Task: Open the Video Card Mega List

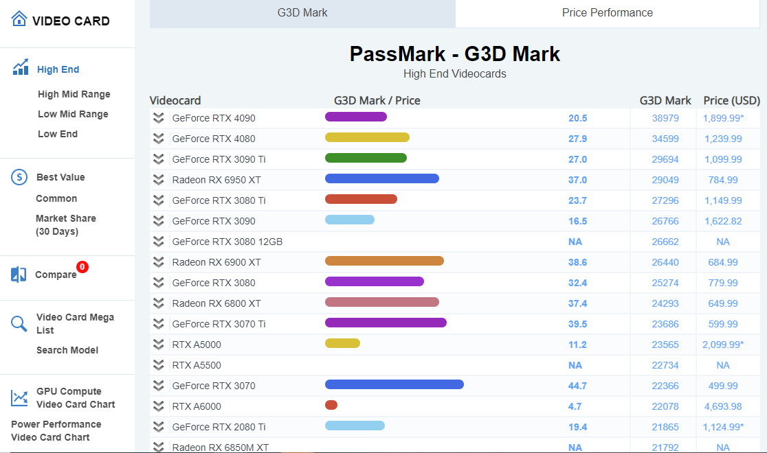Action: tap(75, 323)
